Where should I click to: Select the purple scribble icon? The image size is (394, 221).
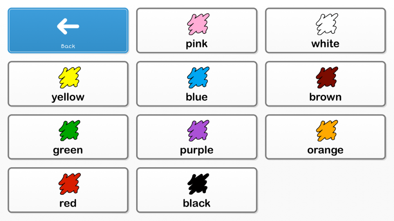[x=198, y=130]
